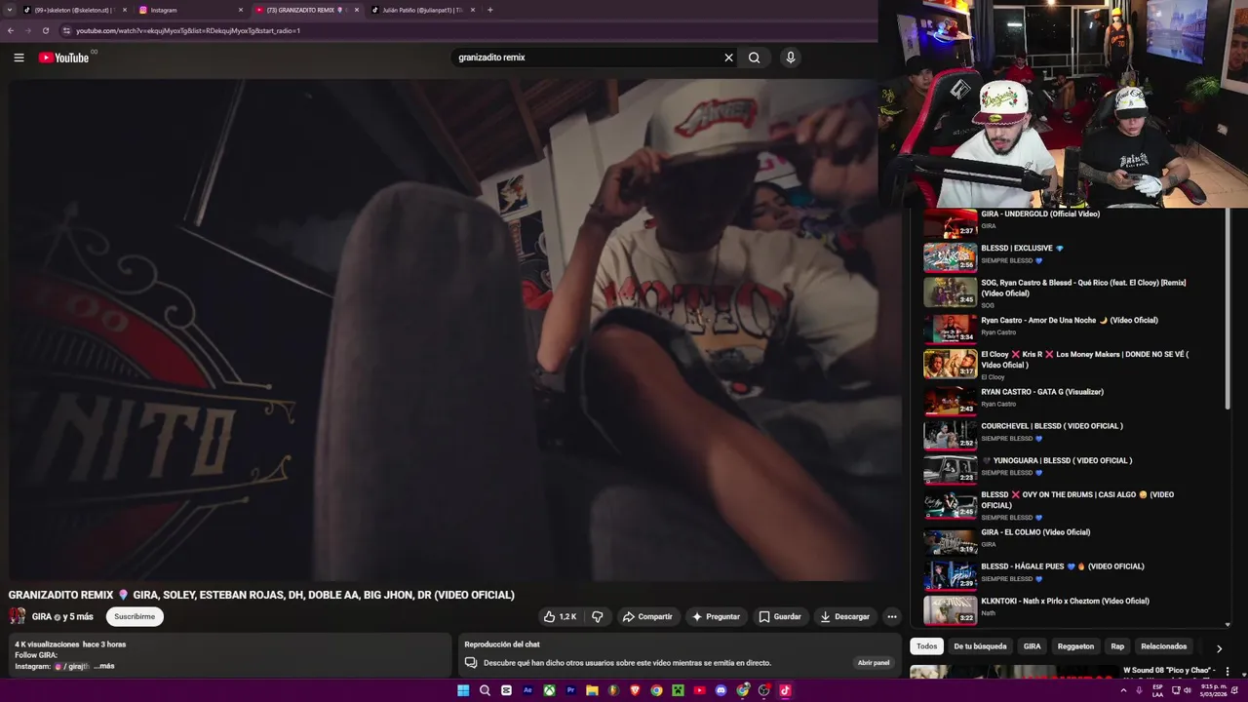
Task: Open volume control in system tray
Action: 1188,690
